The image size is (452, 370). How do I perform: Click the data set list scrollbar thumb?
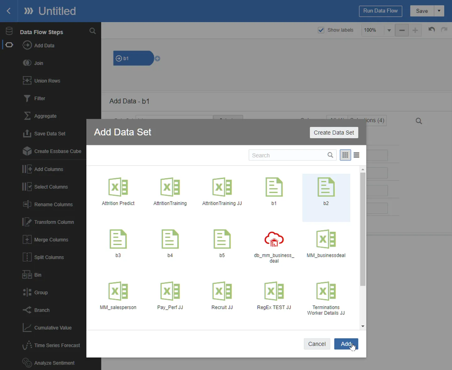click(363, 229)
